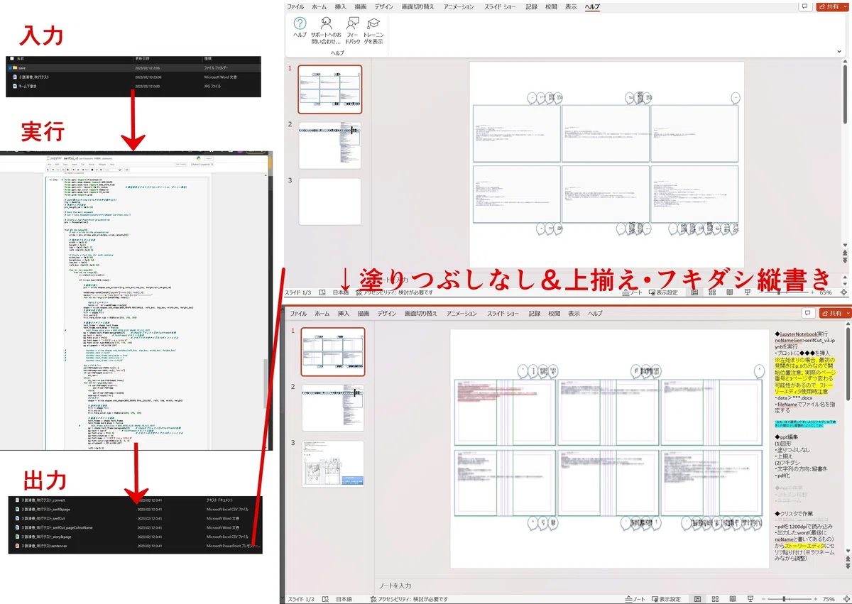Screen dimensions: 852x604
Task: Select 3話清書_改行テスト_convert text file in output list
Action: pos(135,500)
